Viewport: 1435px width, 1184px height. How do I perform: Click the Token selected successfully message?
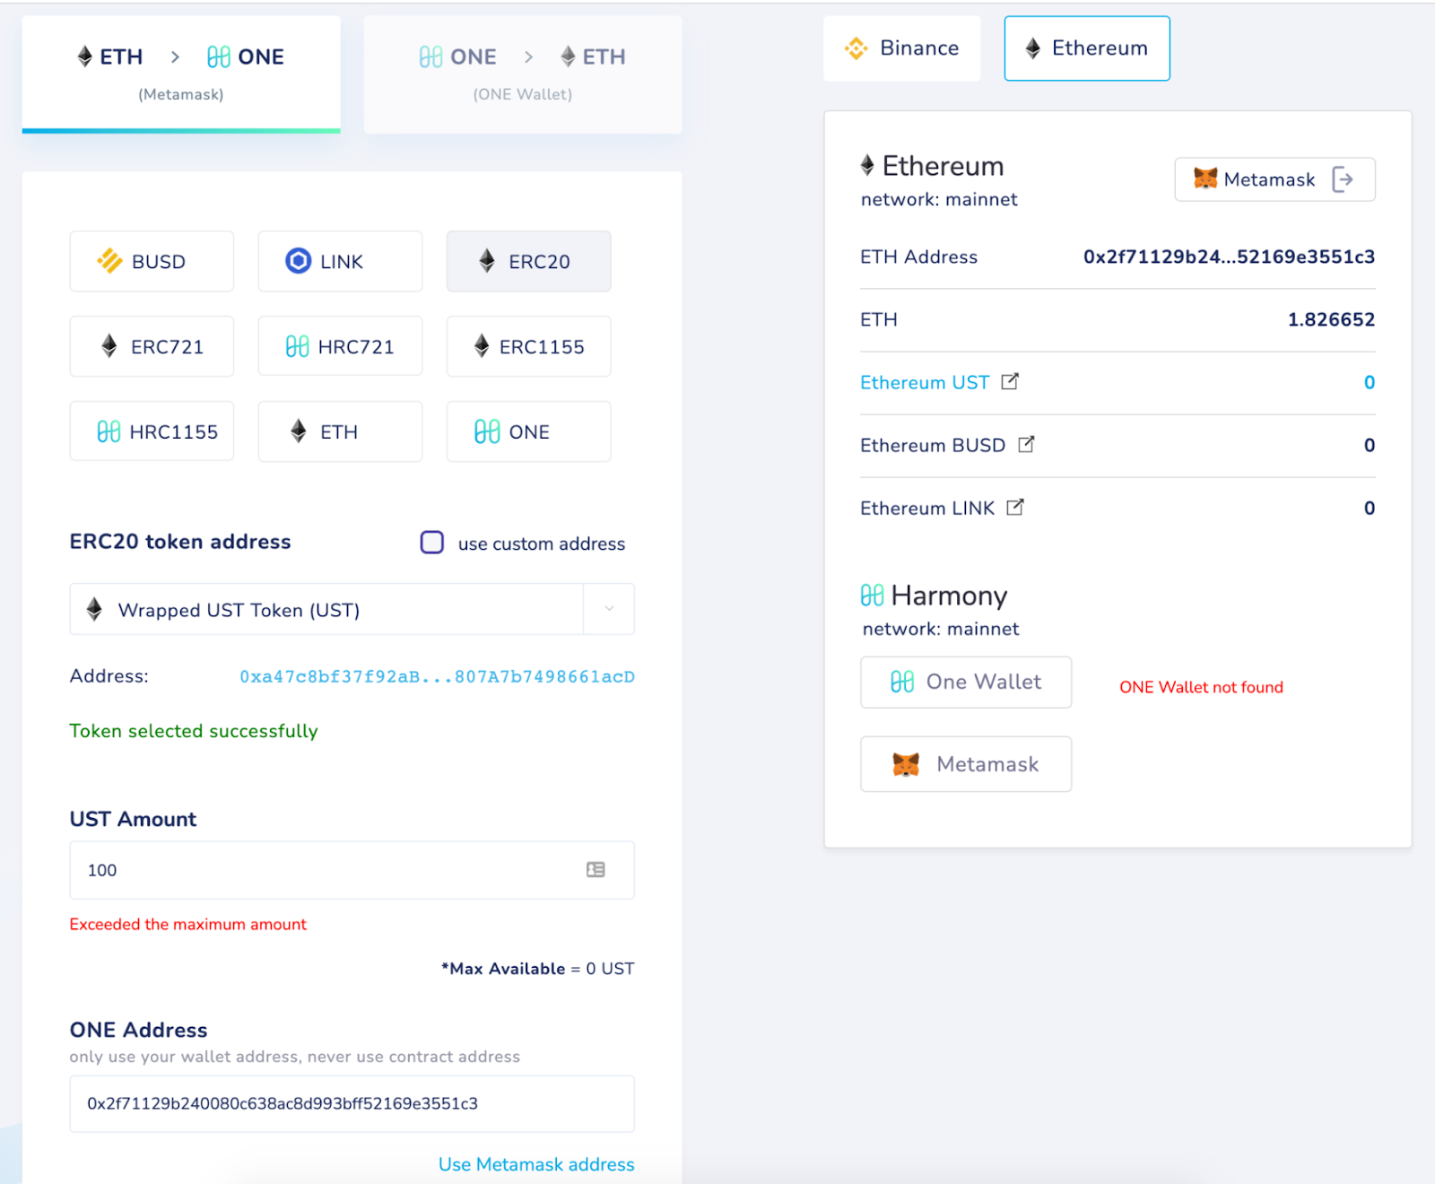tap(194, 731)
